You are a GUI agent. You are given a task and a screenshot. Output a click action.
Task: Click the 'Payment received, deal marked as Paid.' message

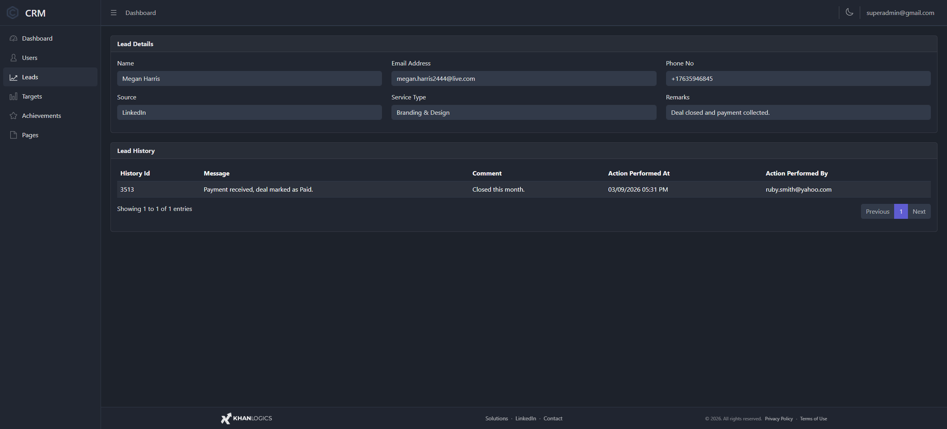point(258,189)
